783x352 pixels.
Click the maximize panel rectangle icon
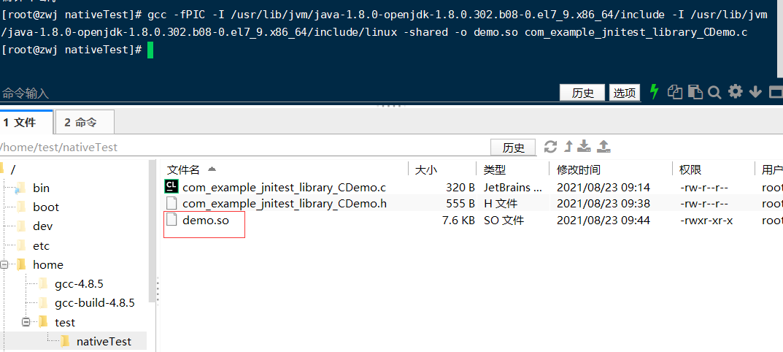776,93
